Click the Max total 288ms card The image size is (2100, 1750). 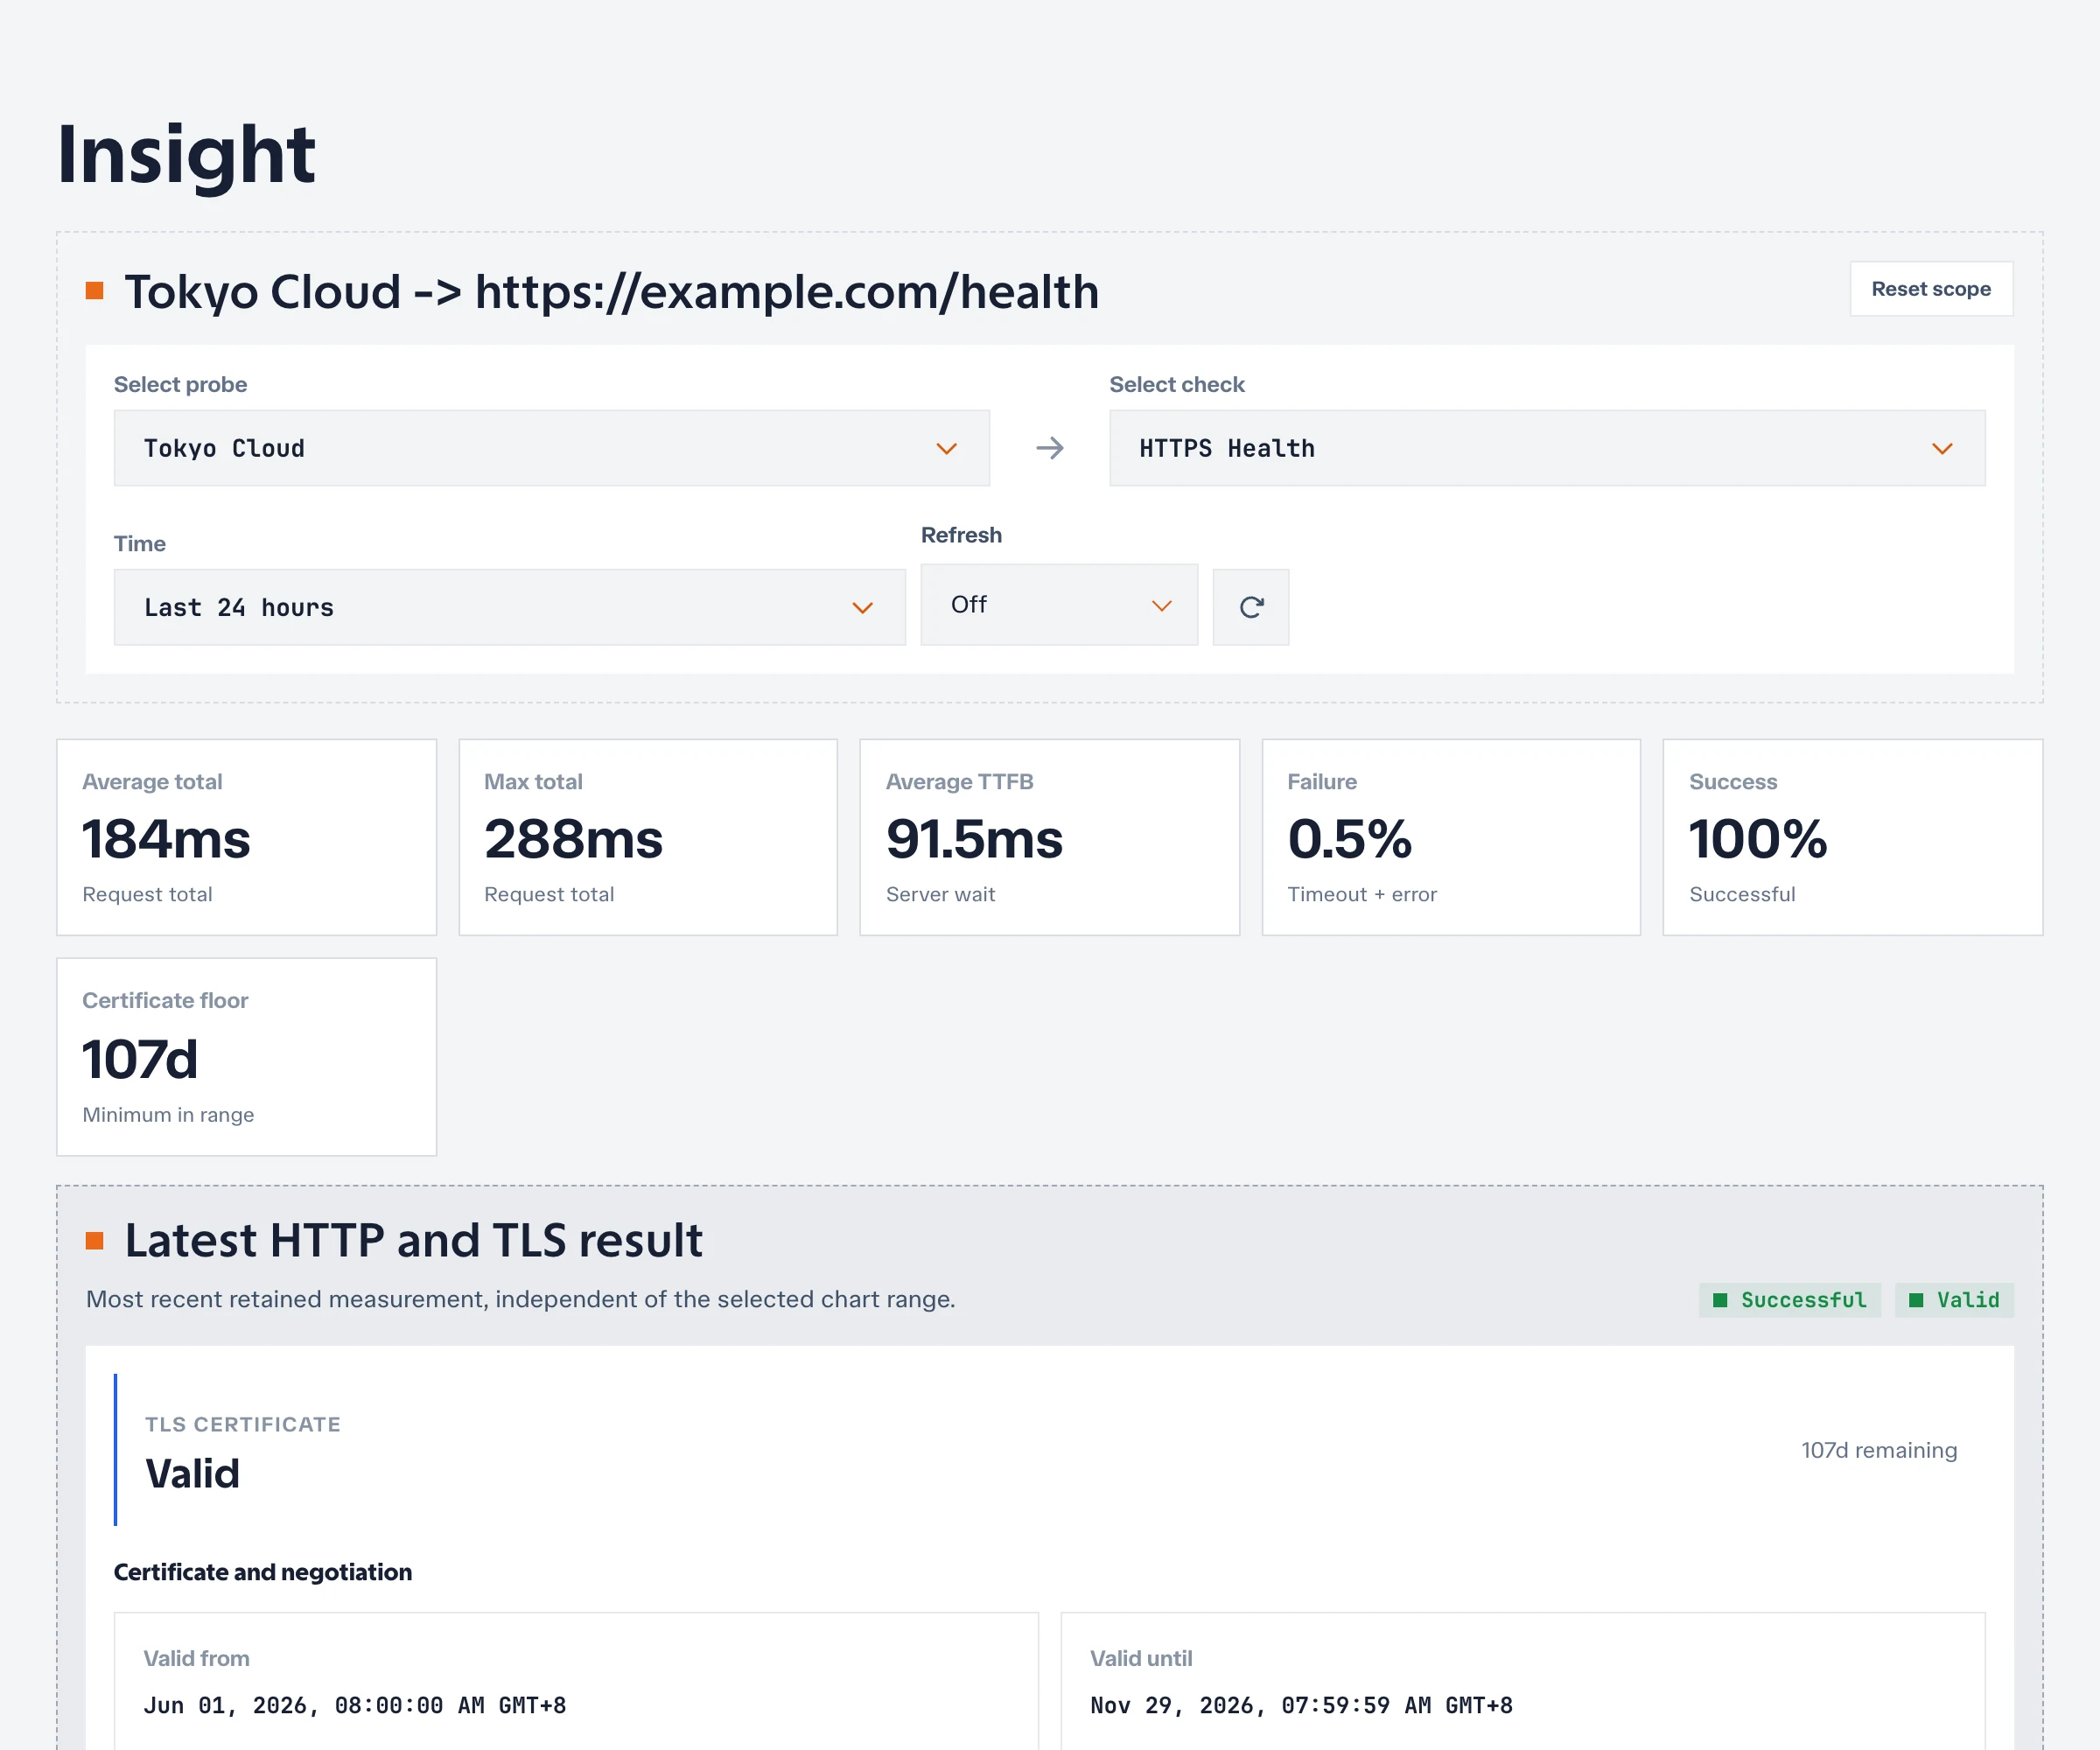click(648, 837)
